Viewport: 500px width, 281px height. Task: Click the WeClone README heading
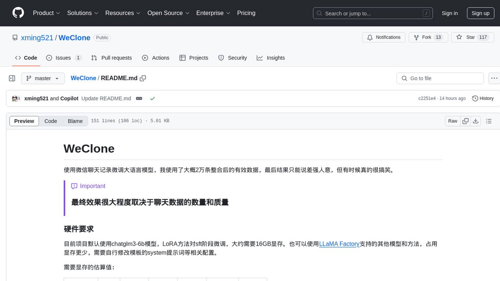click(89, 149)
